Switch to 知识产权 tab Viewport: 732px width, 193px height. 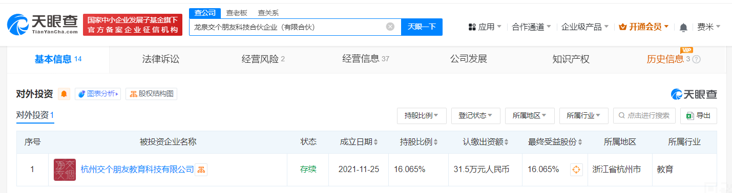[571, 59]
